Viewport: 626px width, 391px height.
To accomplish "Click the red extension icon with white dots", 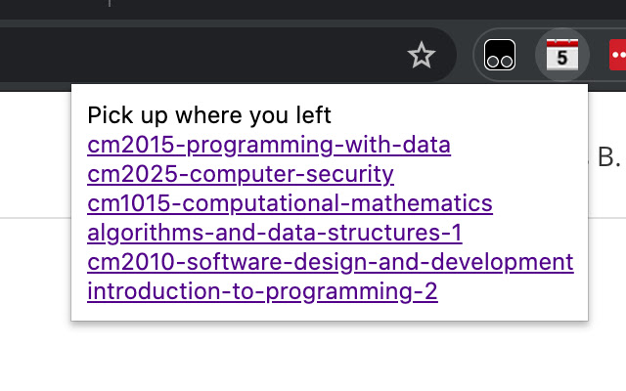I will (x=617, y=56).
